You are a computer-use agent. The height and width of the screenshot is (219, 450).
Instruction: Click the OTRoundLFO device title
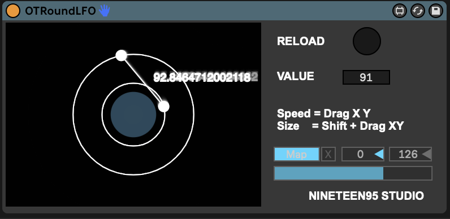point(60,11)
